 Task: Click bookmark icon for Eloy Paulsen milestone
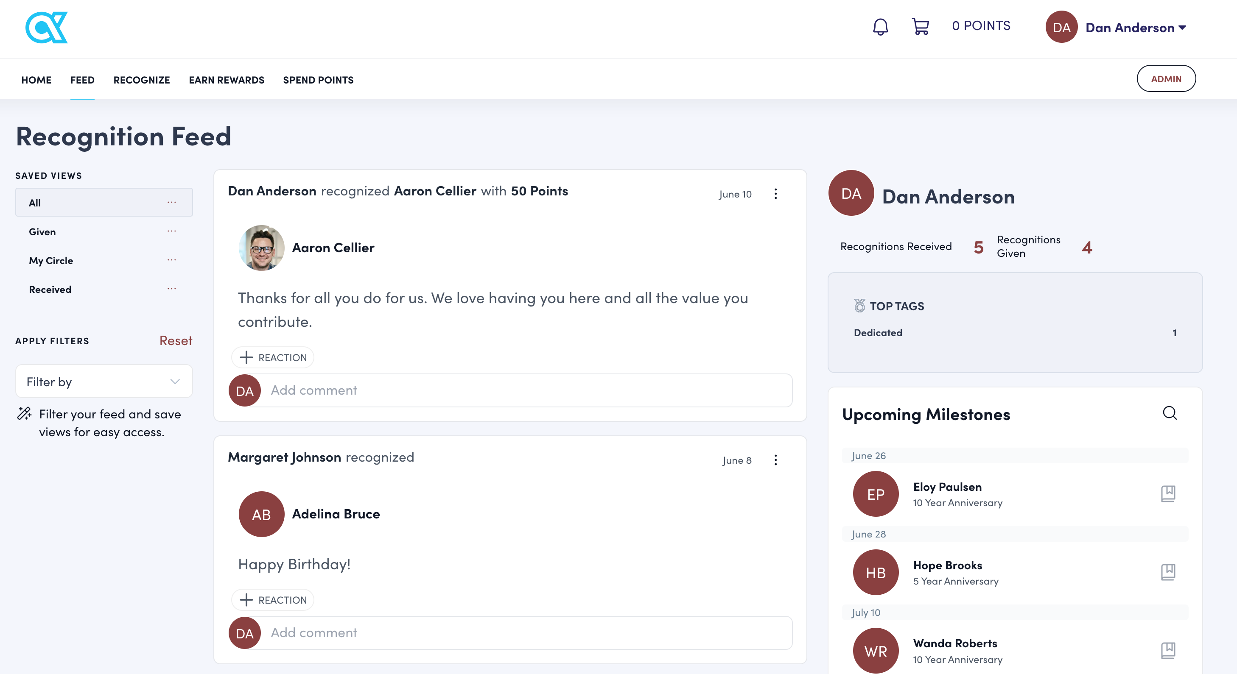1168,493
